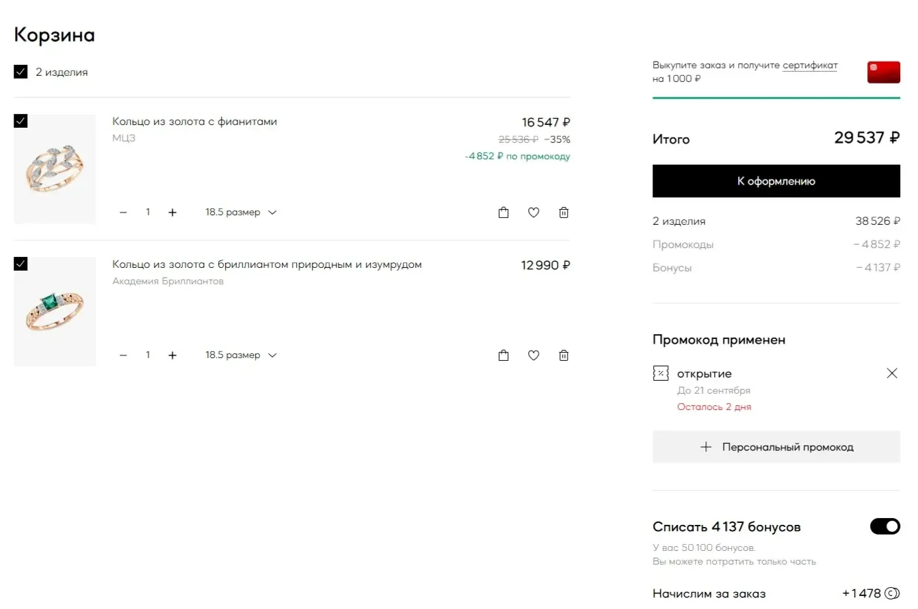Image resolution: width=918 pixels, height=609 pixels.
Task: Remove the applied promo code 'открытие'
Action: click(892, 373)
